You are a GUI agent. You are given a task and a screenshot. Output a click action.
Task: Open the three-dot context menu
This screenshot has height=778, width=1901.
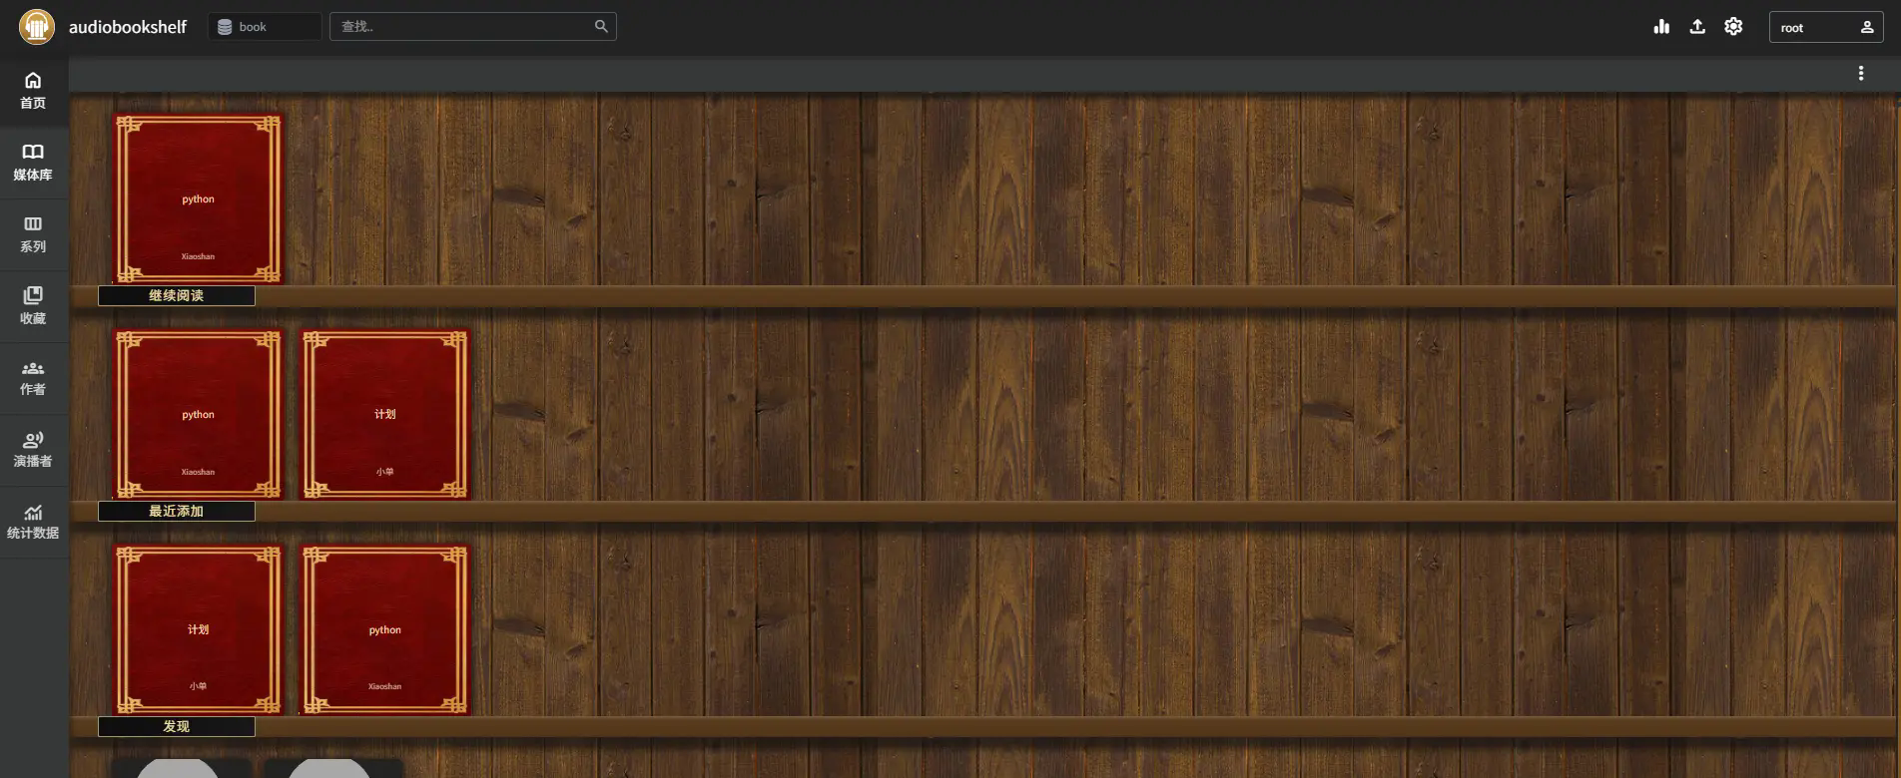click(x=1861, y=74)
